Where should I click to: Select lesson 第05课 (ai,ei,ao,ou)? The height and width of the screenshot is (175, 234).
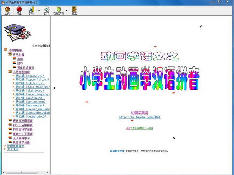click(x=30, y=90)
